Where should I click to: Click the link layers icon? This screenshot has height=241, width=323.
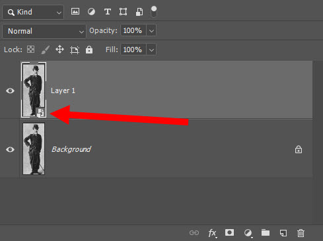pos(194,232)
